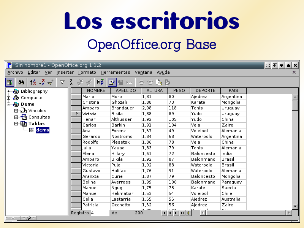Image resolution: width=304 pixels, height=228 pixels.
Task: Select Consultas tree entry
Action: (39, 117)
